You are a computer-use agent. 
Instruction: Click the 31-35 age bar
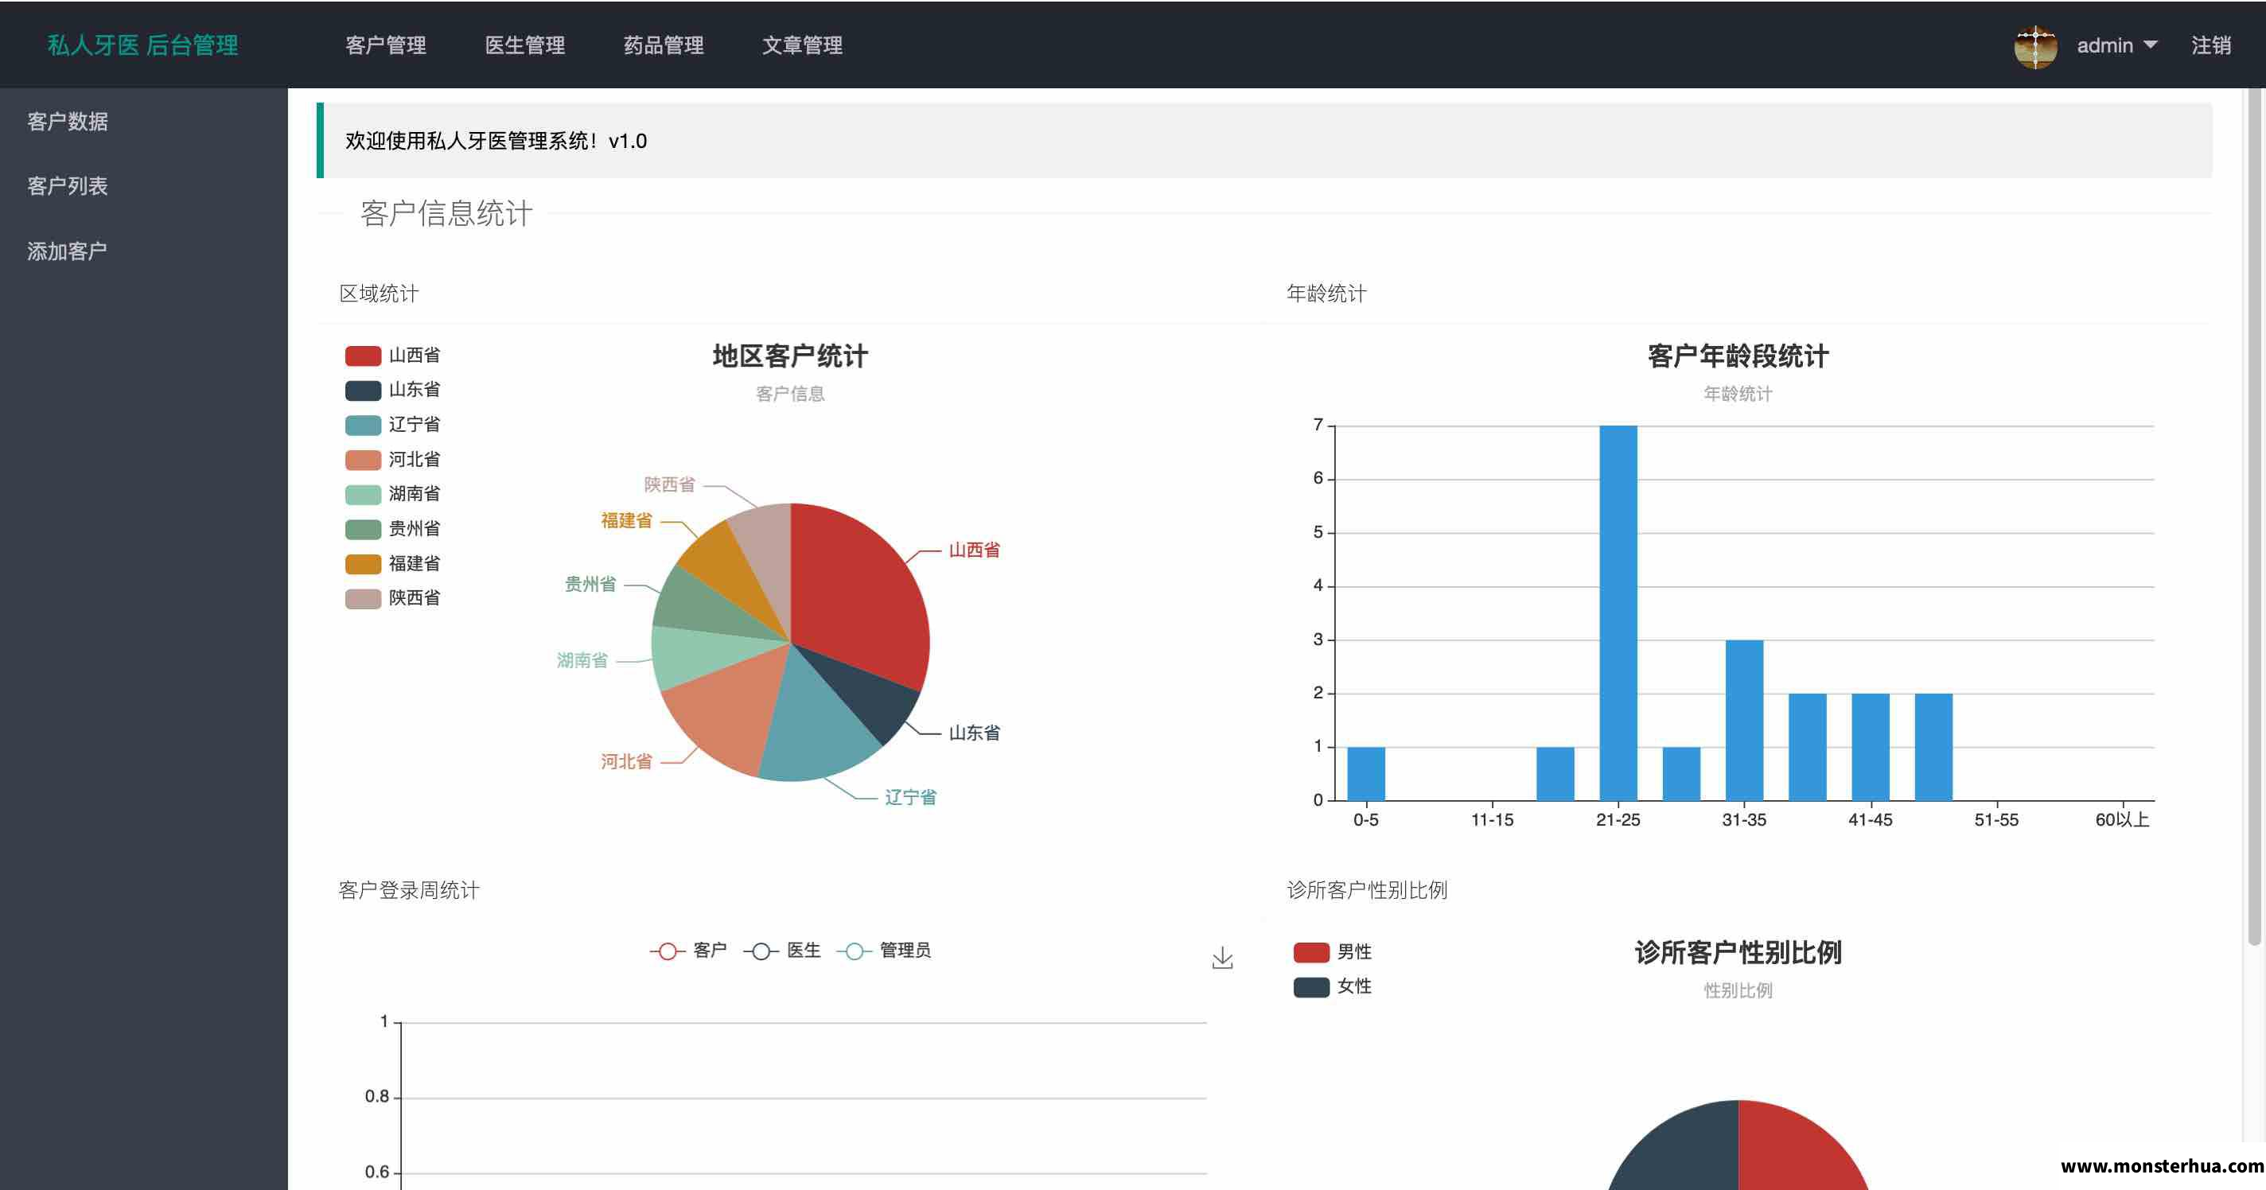[1744, 721]
